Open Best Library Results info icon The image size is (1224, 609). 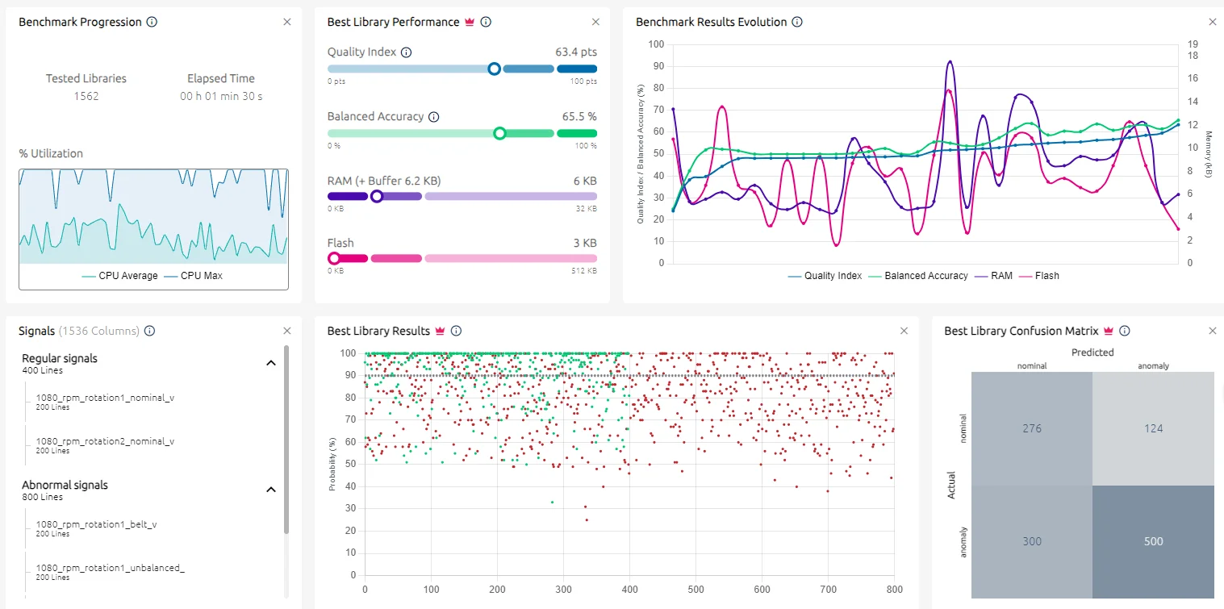click(x=457, y=331)
